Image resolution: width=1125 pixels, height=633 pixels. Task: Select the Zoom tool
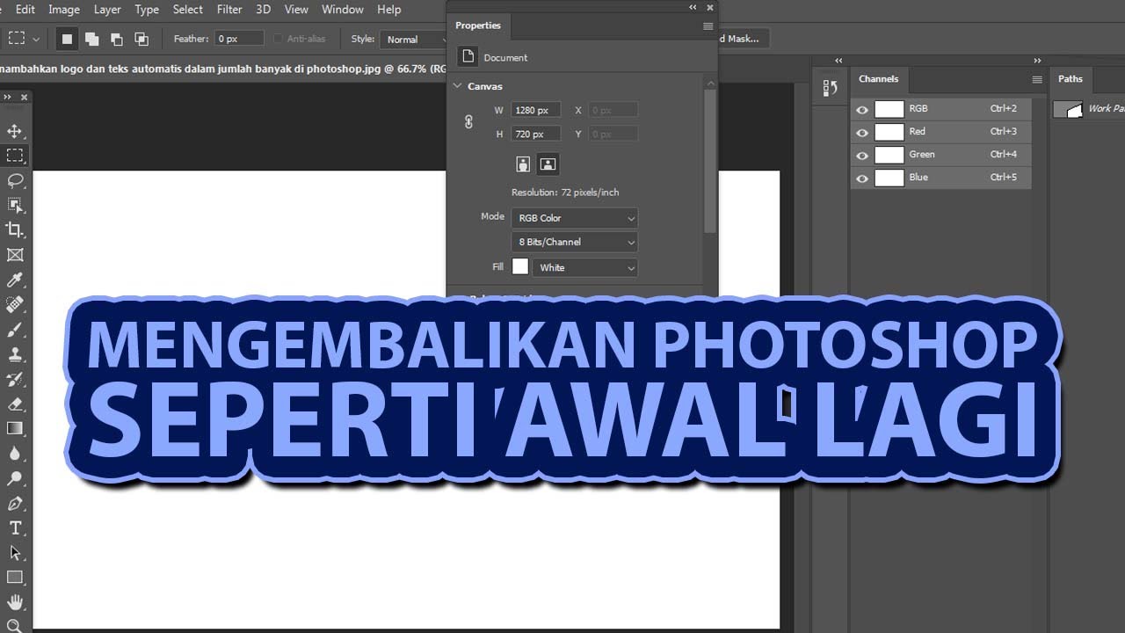point(15,626)
